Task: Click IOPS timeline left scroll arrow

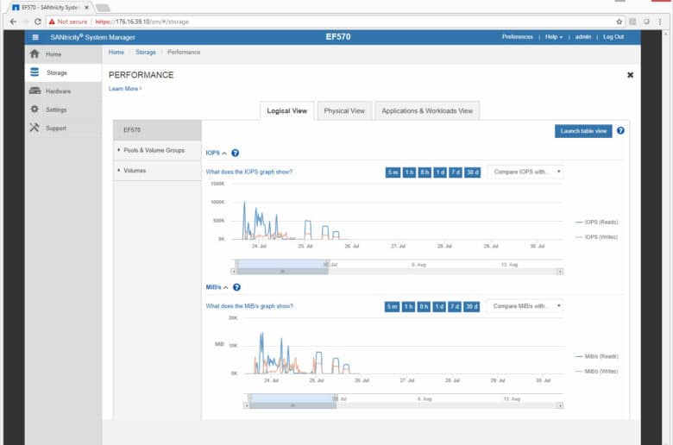Action: click(234, 271)
